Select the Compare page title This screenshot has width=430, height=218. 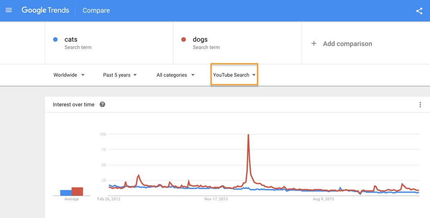[96, 10]
